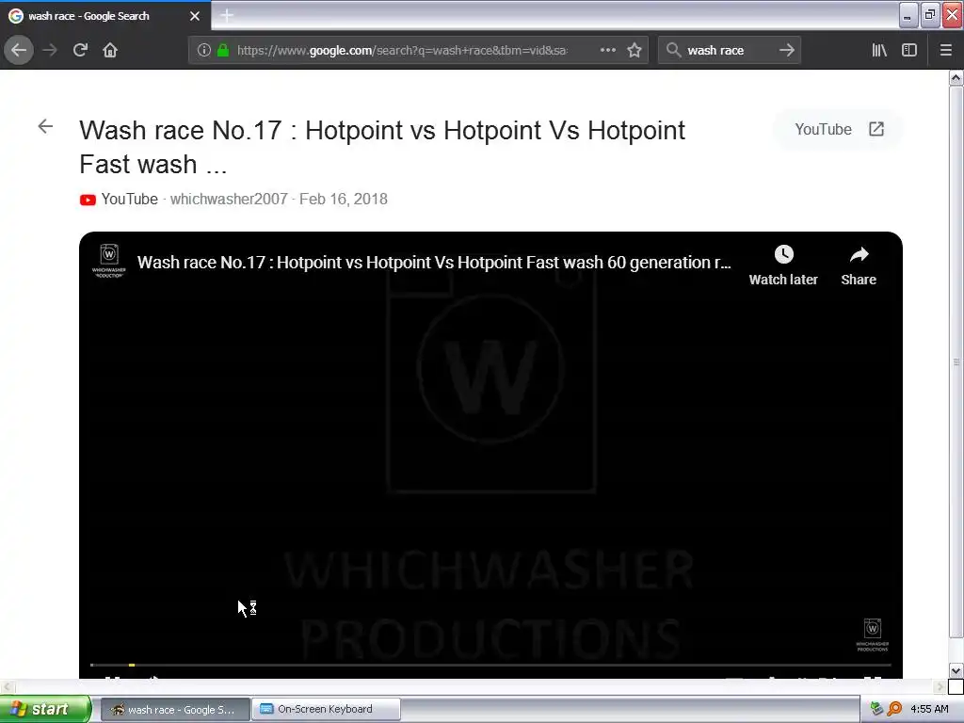Screen dimensions: 964x723
Task: Go back with the browser back arrow
Action: coord(19,50)
